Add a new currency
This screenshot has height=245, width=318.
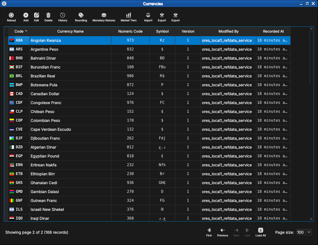(26, 17)
